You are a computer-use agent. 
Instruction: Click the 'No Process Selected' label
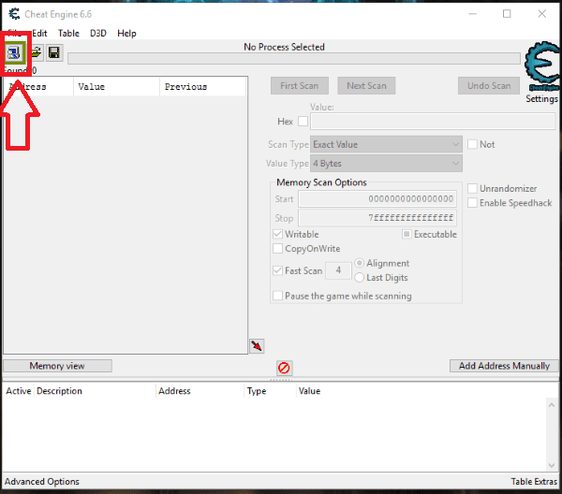pos(284,47)
